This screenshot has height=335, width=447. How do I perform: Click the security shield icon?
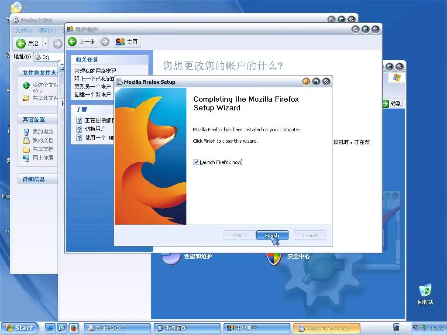tap(274, 259)
